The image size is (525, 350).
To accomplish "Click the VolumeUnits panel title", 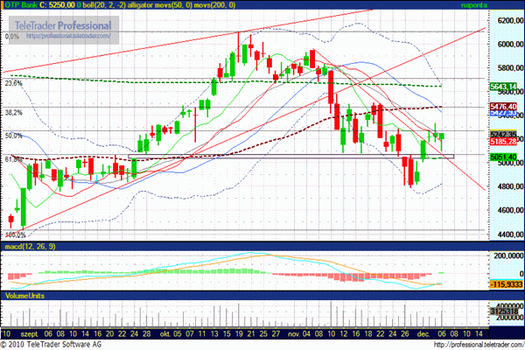I will tap(24, 296).
